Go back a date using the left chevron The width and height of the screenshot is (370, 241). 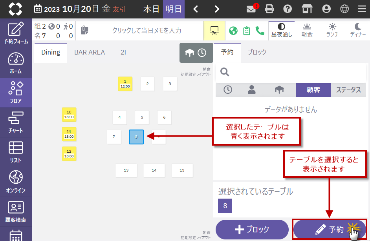196,9
